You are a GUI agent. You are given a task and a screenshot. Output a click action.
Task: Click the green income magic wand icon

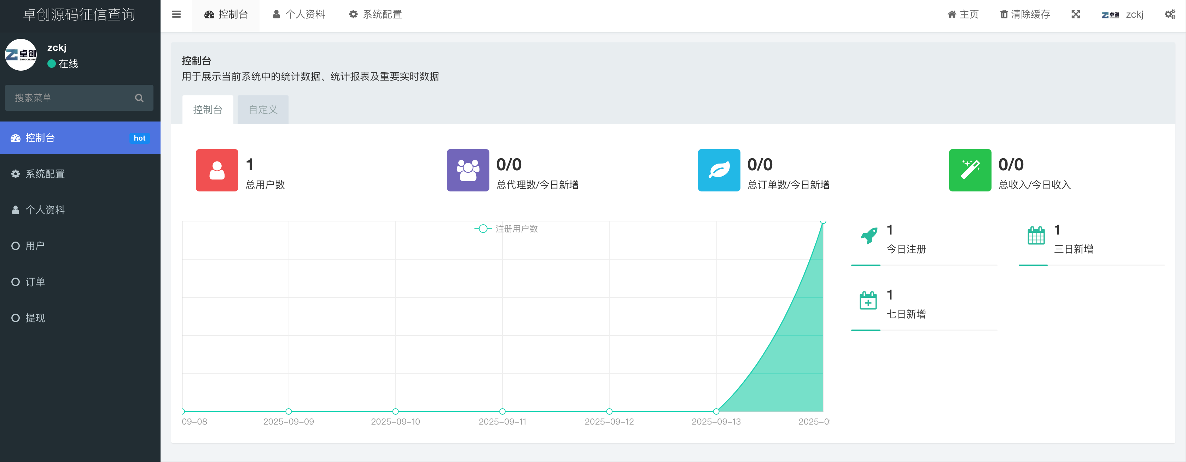[x=970, y=170]
